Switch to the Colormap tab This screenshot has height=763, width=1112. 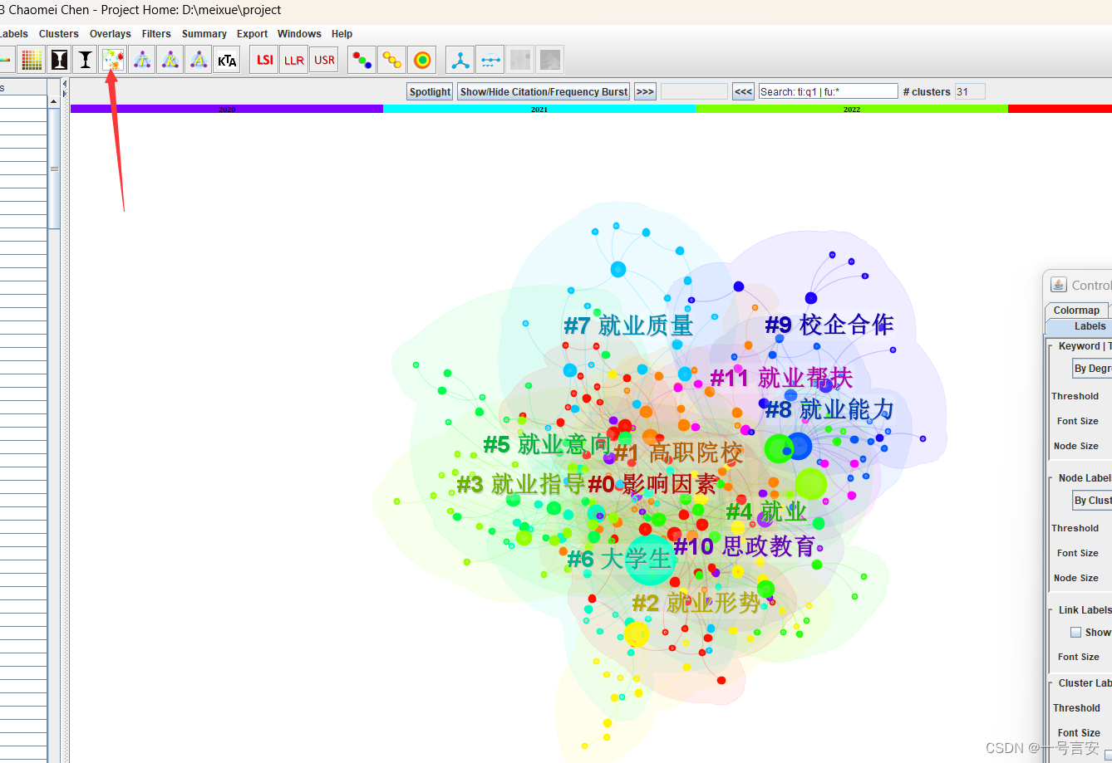pyautogui.click(x=1075, y=310)
